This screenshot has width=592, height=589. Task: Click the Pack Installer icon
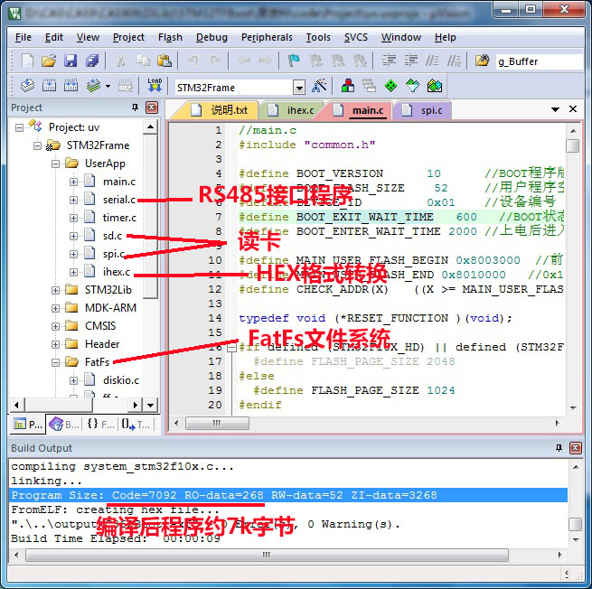coord(434,86)
